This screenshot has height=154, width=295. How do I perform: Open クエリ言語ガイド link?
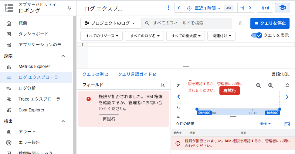tap(137, 74)
